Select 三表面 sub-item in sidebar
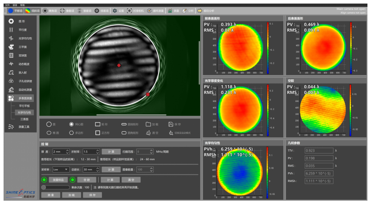This screenshot has height=202, width=371. [24, 119]
